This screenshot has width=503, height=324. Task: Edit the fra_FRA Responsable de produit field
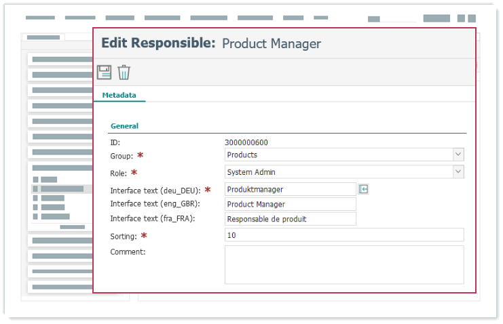point(290,219)
